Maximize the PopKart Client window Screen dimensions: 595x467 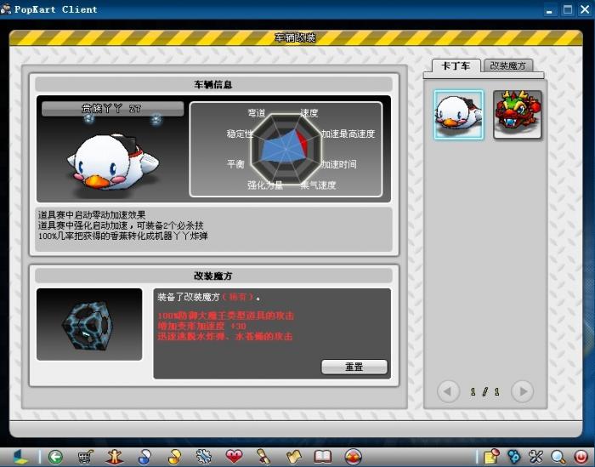point(568,9)
